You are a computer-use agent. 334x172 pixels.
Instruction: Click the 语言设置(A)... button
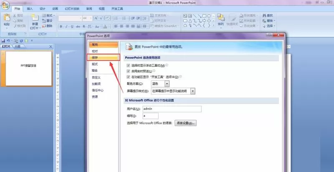coord(185,123)
